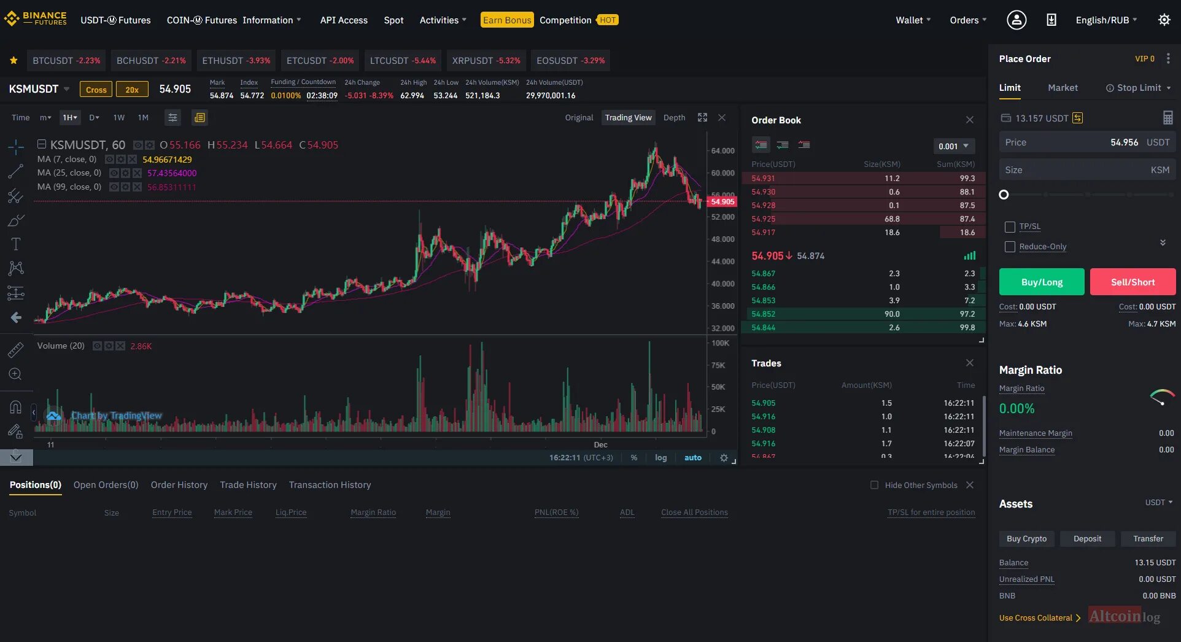Hide the MA 7 indicator visibility
The height and width of the screenshot is (642, 1181).
pyautogui.click(x=109, y=160)
